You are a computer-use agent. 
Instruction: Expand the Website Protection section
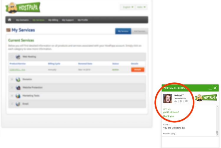coord(12,87)
